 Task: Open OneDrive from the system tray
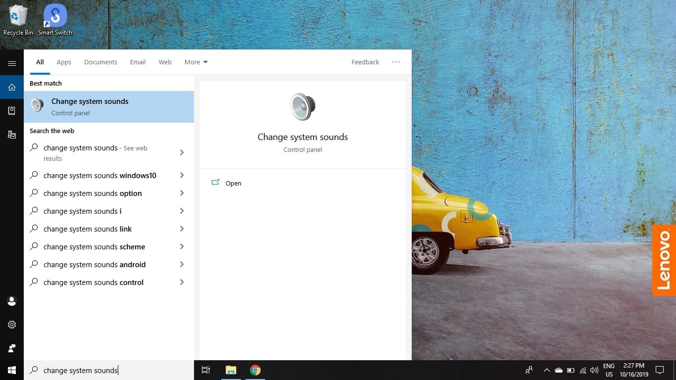tap(559, 370)
